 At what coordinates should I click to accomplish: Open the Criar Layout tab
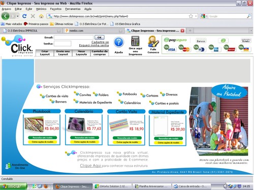tap(45, 53)
